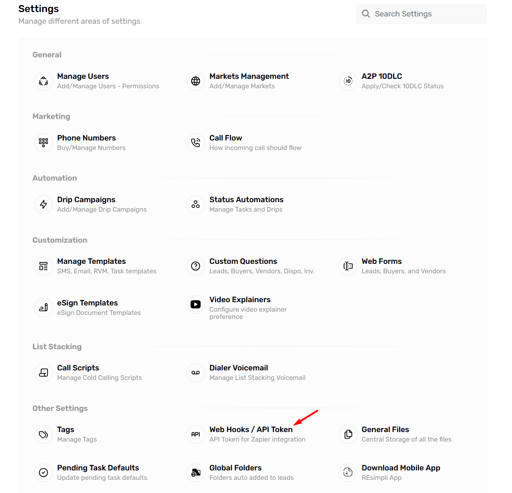Click the Status Automations icon
This screenshot has width=512, height=493.
(196, 204)
